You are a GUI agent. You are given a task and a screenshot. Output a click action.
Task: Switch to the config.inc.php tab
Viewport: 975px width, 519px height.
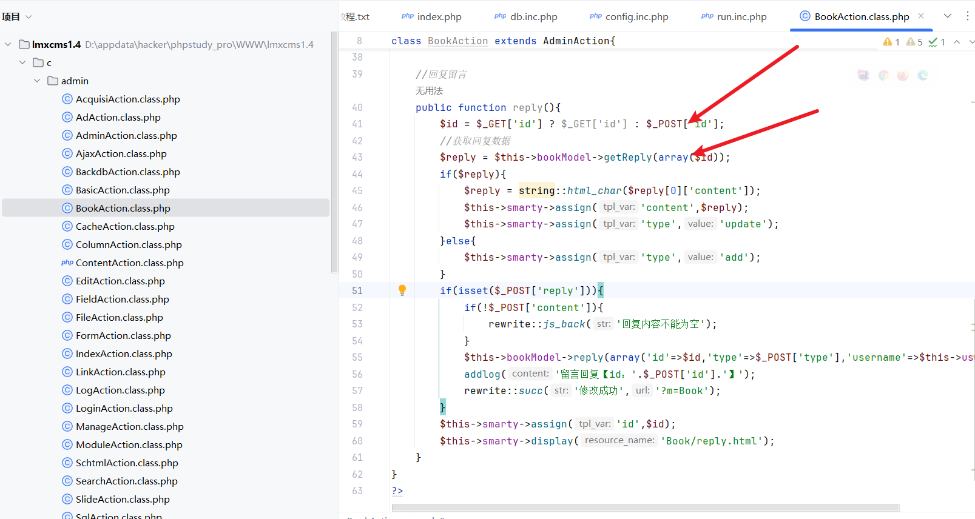pos(636,16)
